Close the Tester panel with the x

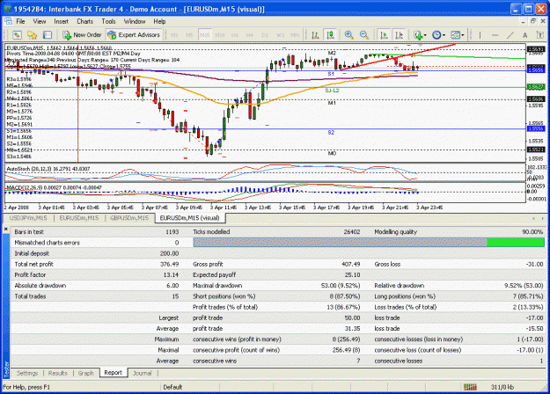pyautogui.click(x=5, y=229)
